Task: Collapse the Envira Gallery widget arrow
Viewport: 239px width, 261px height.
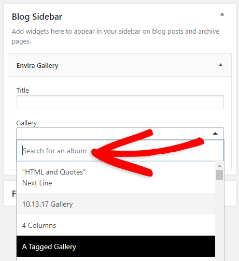Action: 220,65
